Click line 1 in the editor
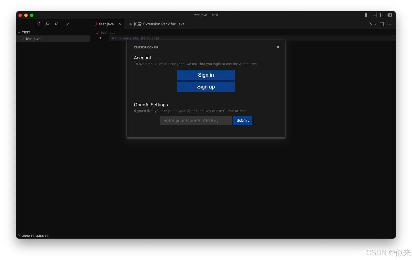Viewport: 412px width, 260px height. (250, 38)
